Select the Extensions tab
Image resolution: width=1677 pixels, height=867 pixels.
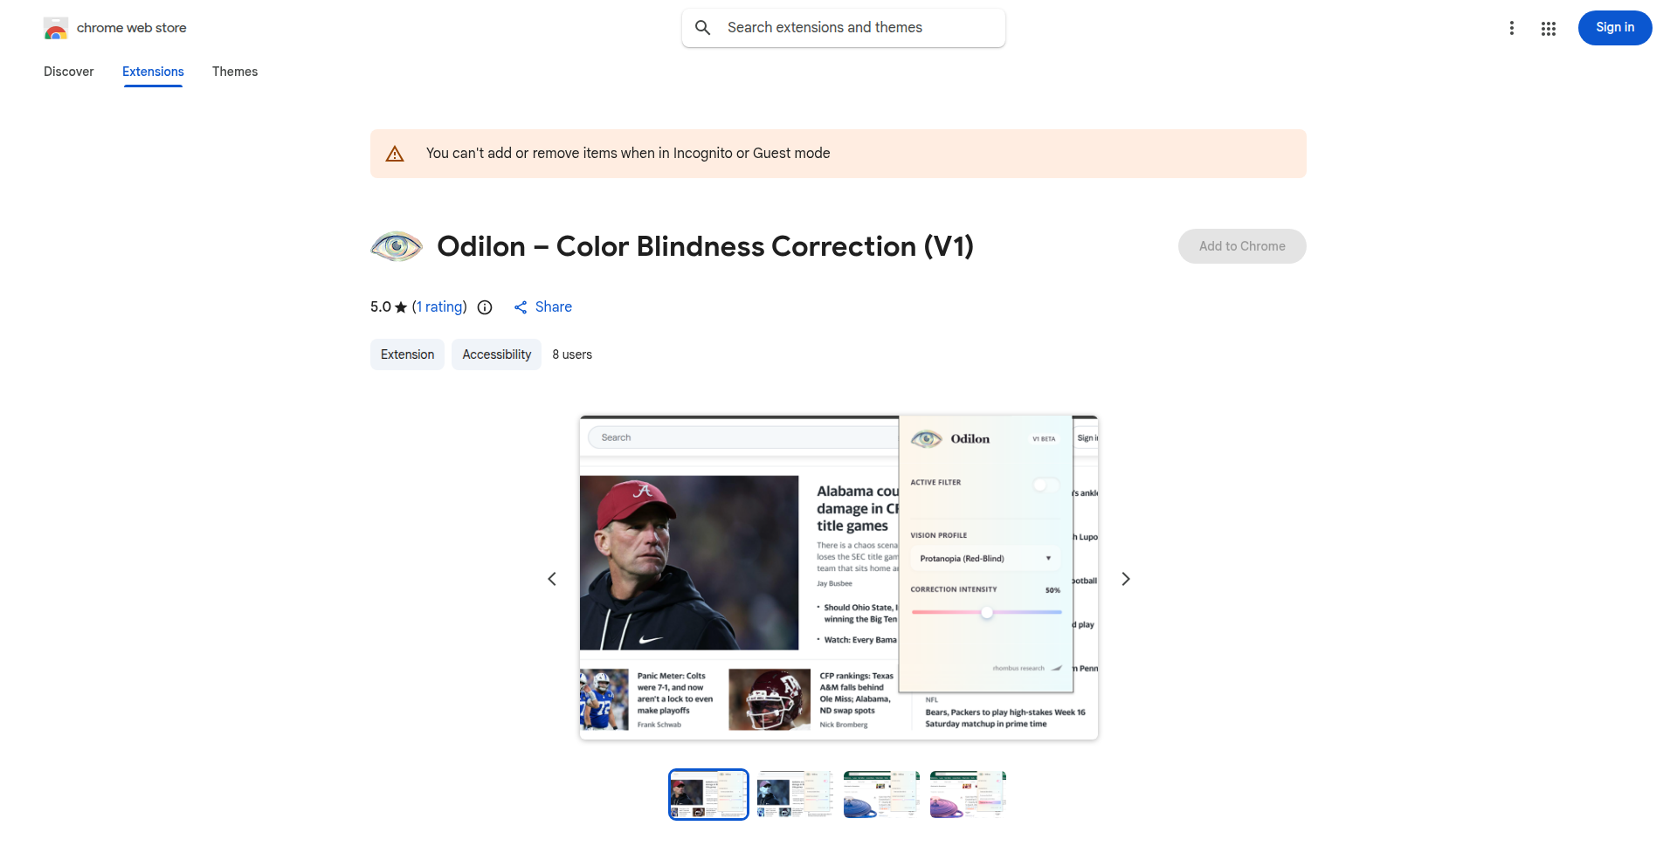[153, 72]
